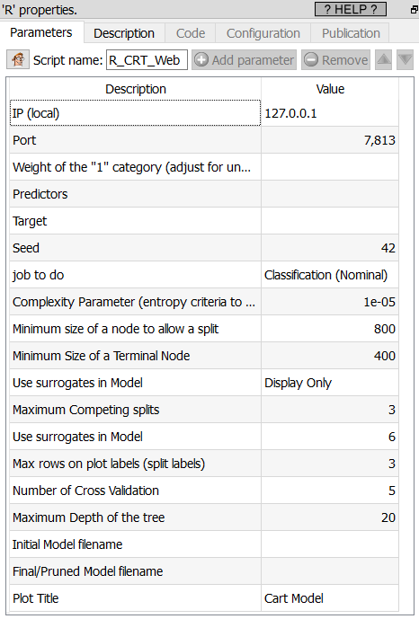Edit the Port value 7,813

(x=330, y=140)
